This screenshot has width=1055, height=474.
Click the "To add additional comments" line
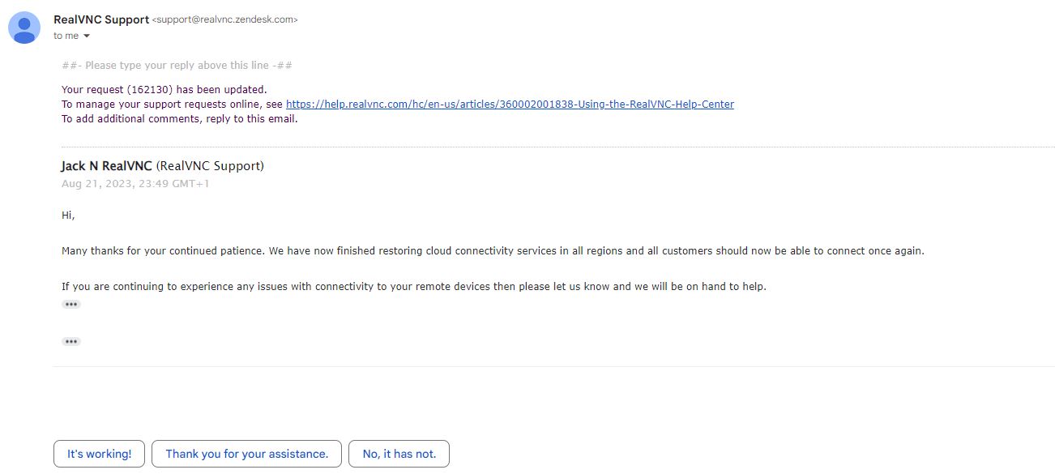coord(180,119)
